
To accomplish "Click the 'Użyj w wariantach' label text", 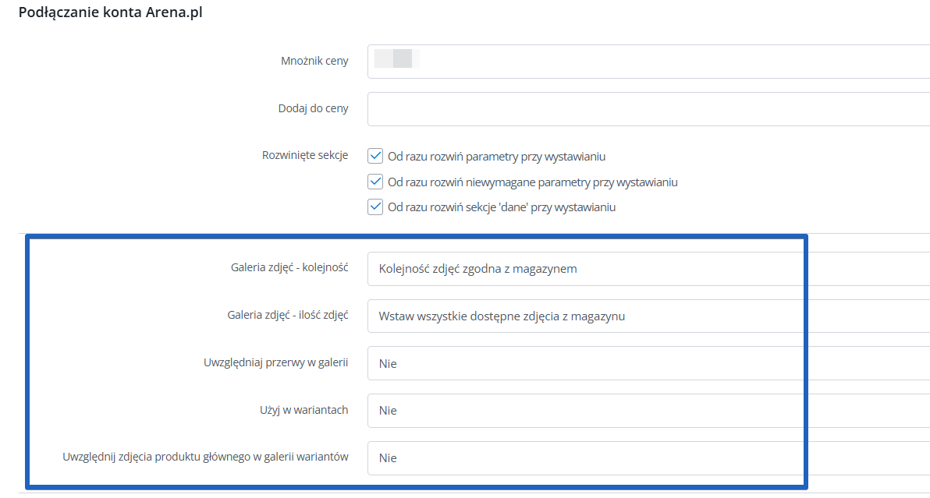I will tap(303, 410).
